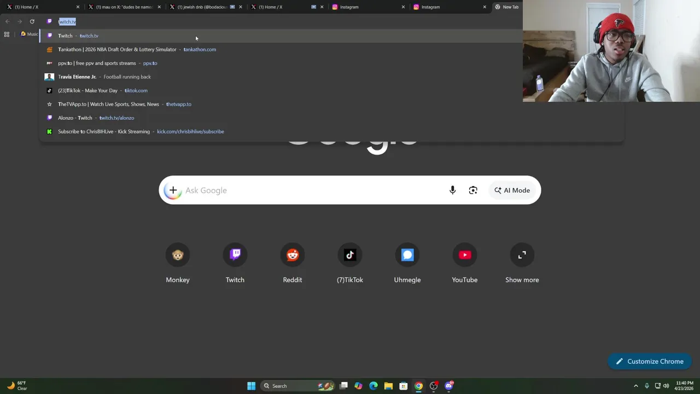
Task: Click the taskbar Search box
Action: click(297, 386)
